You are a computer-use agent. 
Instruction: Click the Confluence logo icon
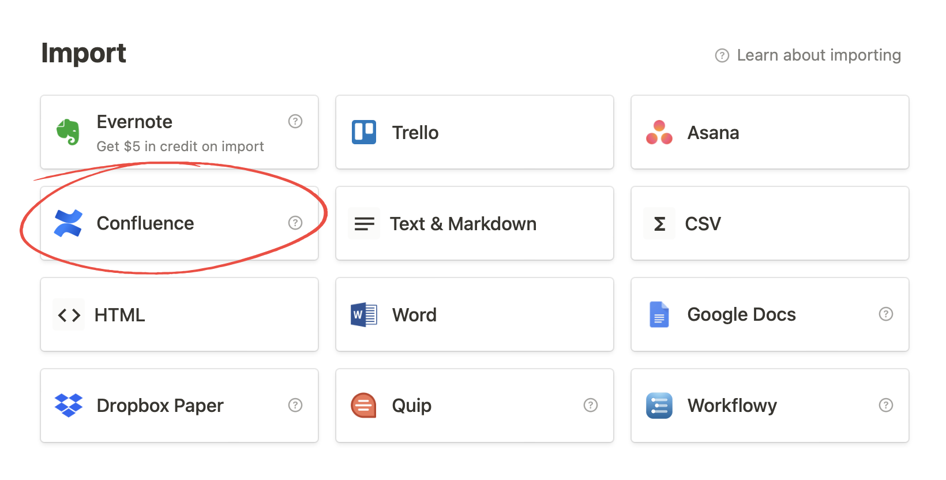click(68, 223)
